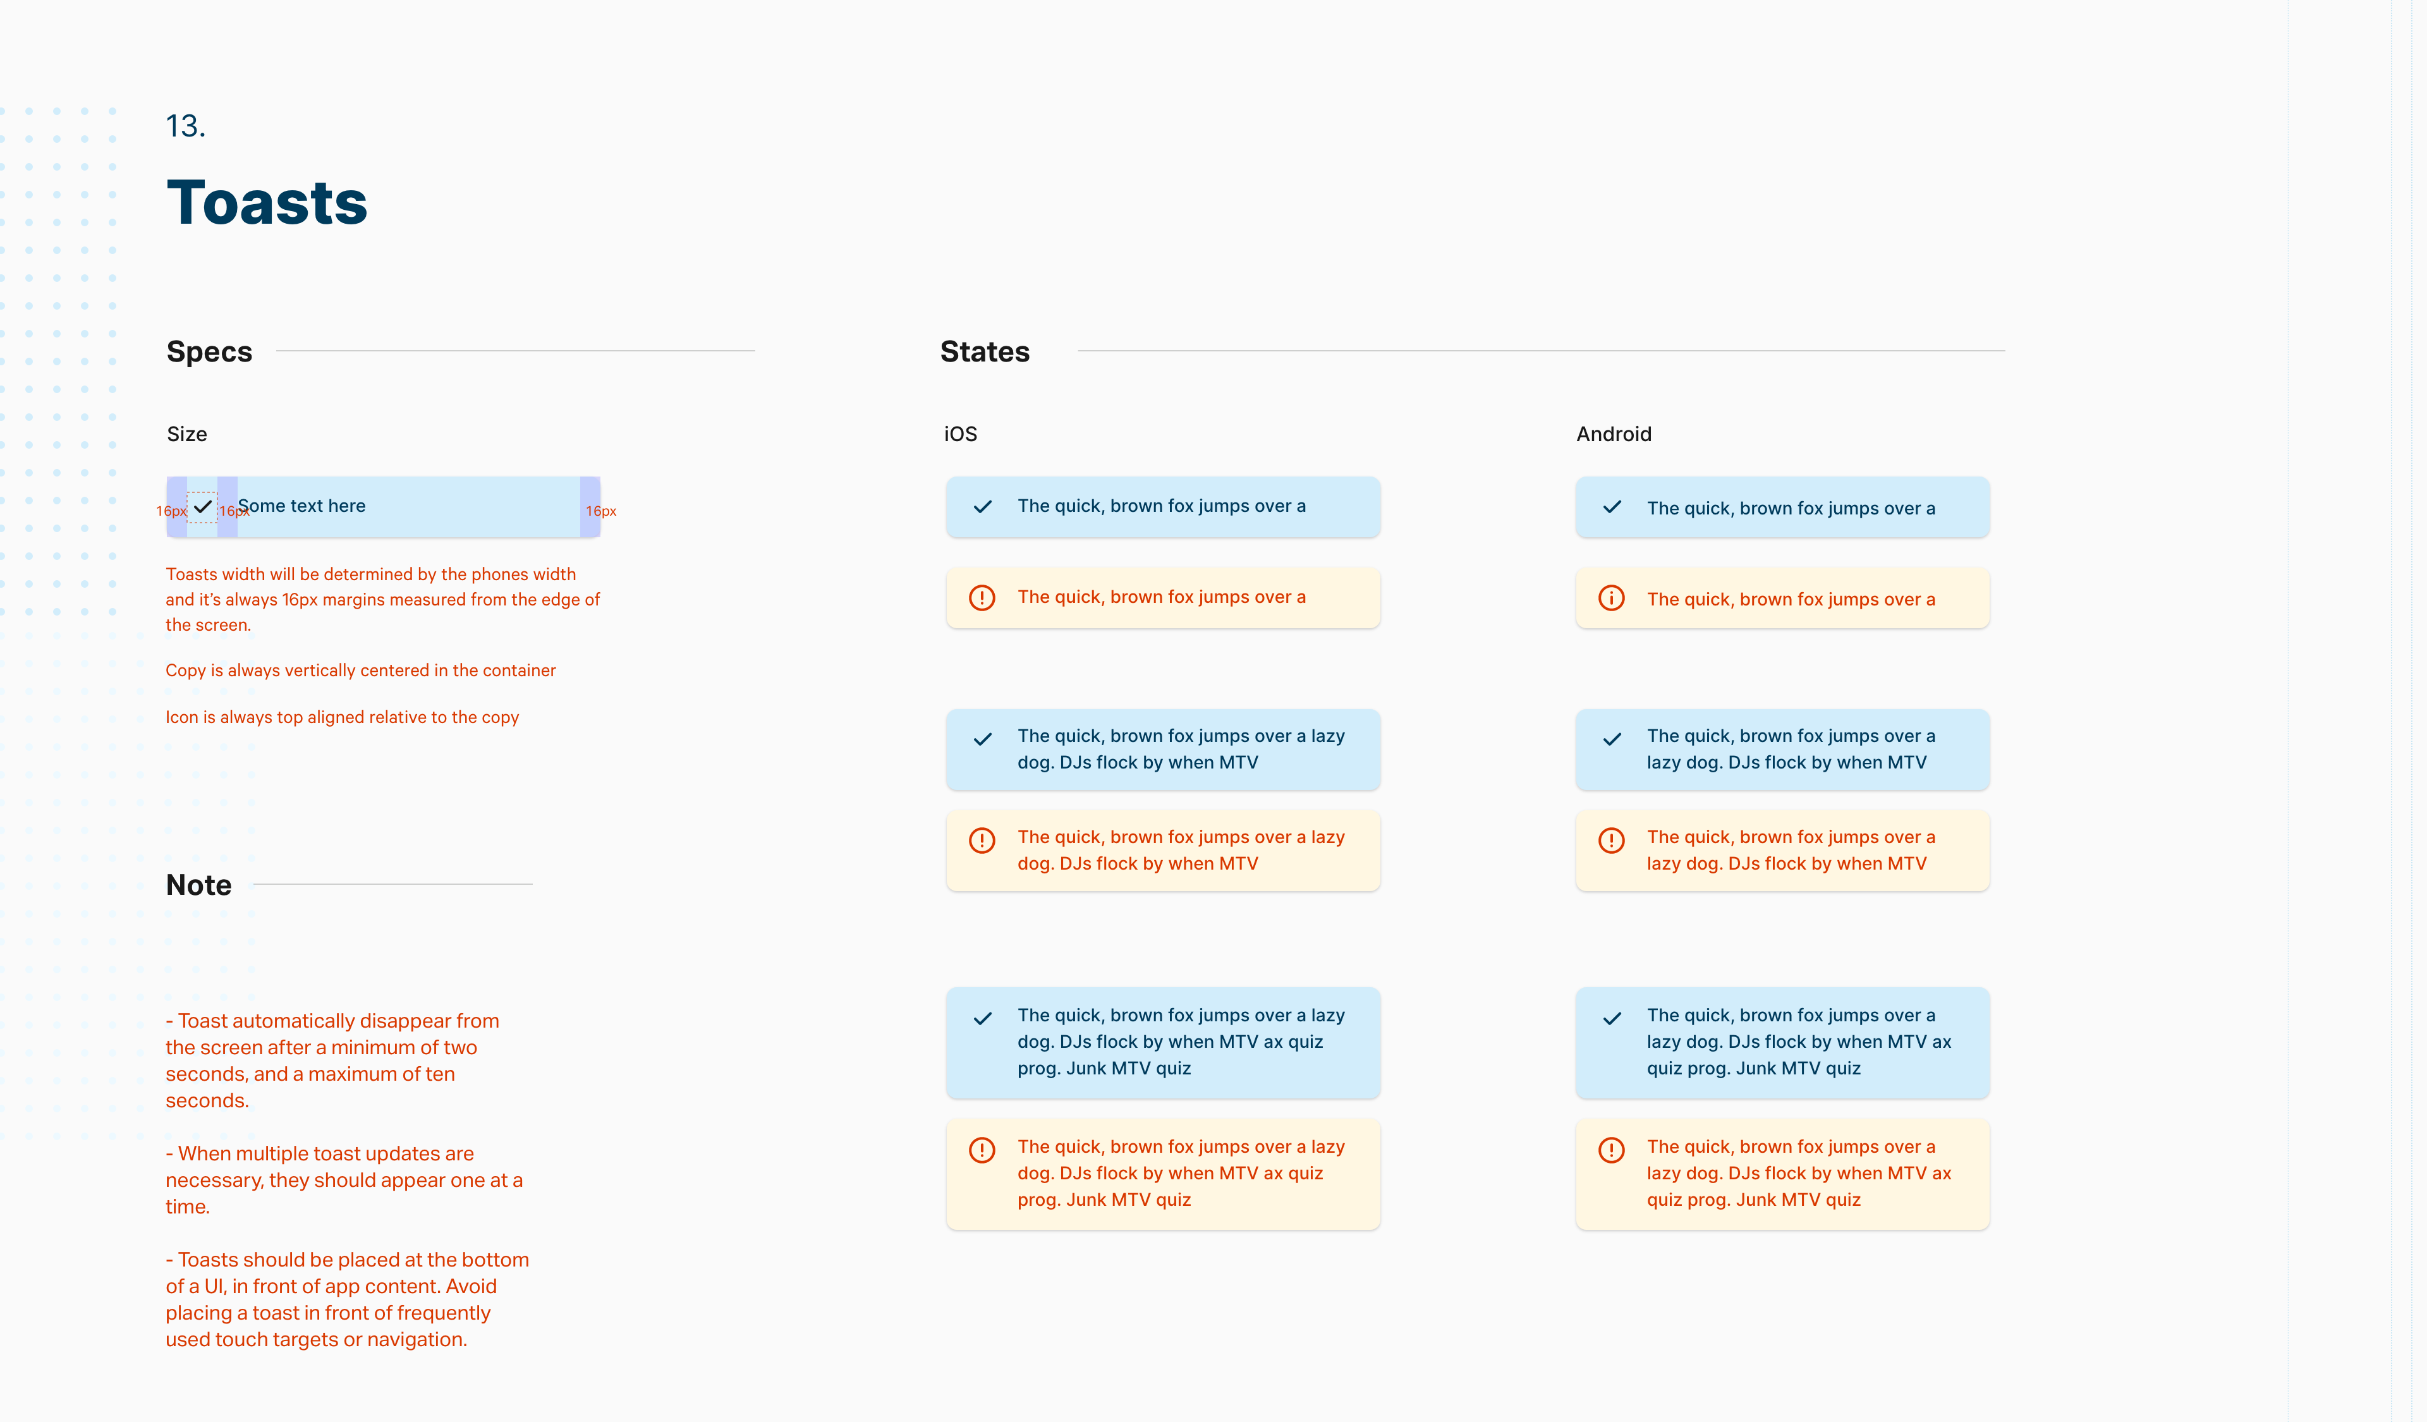The image size is (2427, 1422).
Task: Click the checkmark icon in the Size spec toast
Action: coord(202,506)
